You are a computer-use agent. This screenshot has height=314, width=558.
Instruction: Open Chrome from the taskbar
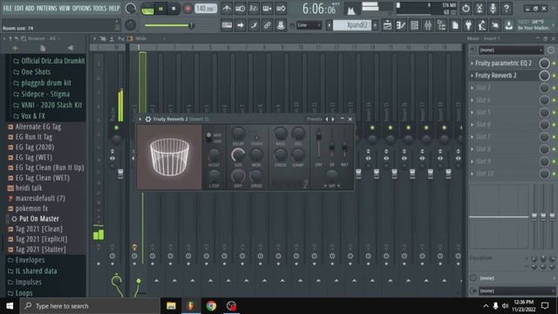coord(211,306)
